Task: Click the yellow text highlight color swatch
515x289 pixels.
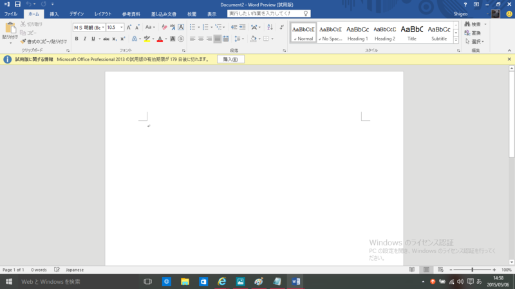Action: [147, 39]
